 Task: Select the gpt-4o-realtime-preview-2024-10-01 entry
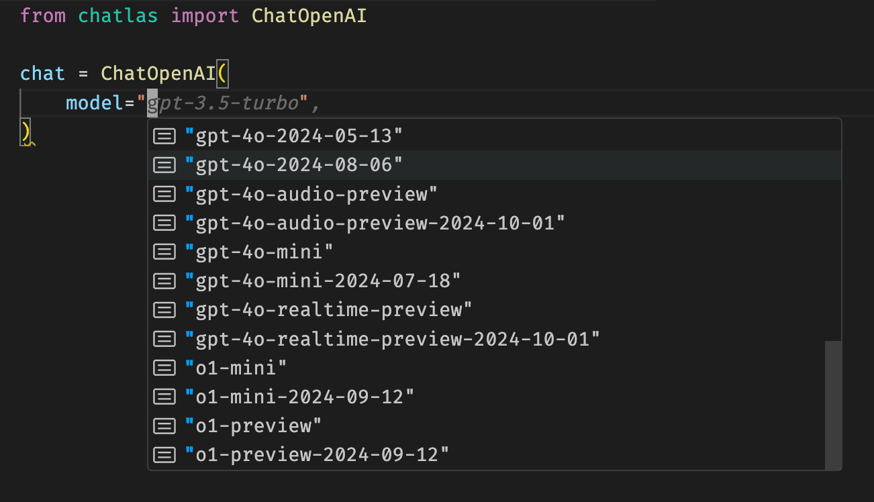click(393, 338)
